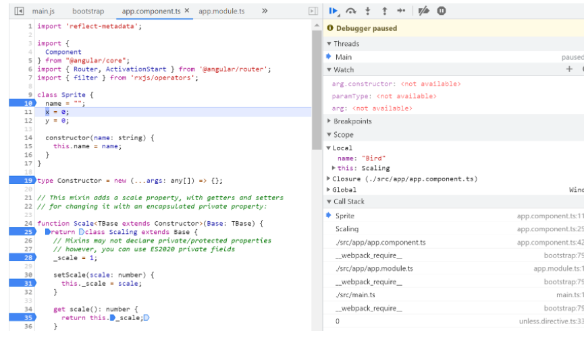Show the file navigator pane
The width and height of the screenshot is (584, 339).
(x=19, y=11)
